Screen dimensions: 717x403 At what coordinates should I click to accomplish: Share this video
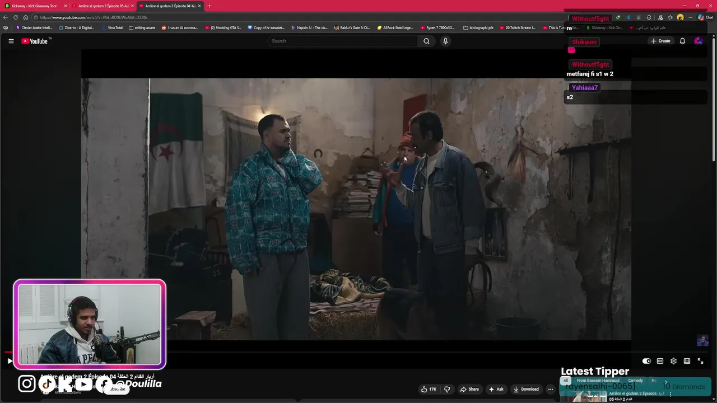[x=469, y=389]
